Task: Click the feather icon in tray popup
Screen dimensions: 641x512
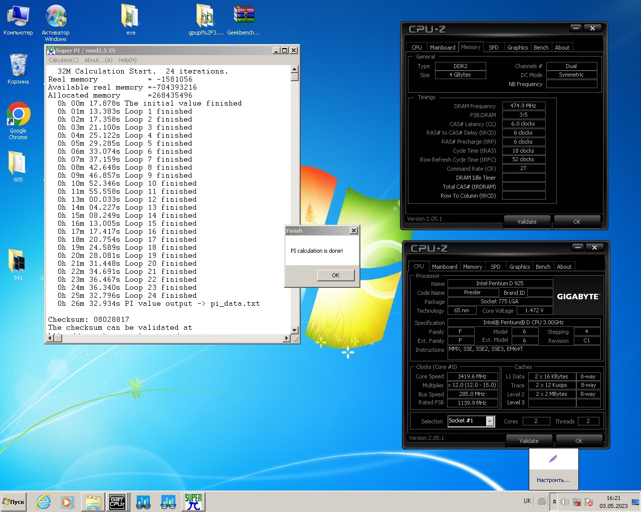Action: [x=553, y=459]
